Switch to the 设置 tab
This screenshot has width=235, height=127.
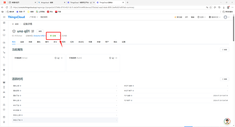124,42
